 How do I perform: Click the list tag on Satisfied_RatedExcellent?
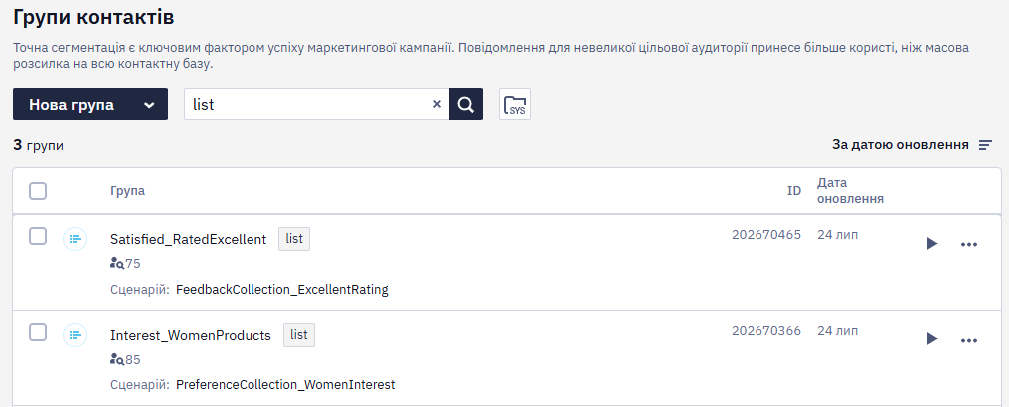point(294,239)
